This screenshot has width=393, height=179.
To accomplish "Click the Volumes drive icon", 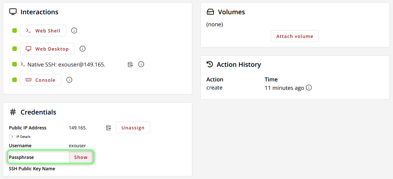I will click(x=210, y=12).
